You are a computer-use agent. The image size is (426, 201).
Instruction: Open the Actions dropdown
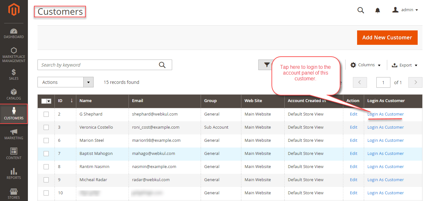[x=65, y=82]
